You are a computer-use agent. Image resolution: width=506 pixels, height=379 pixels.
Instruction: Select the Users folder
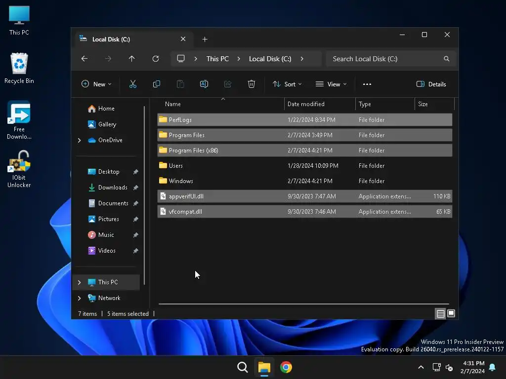pos(304,166)
